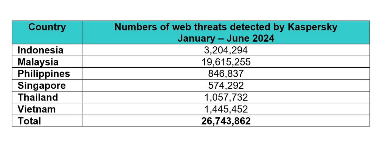
Task: Select the Malaysia row label
Action: click(x=38, y=62)
